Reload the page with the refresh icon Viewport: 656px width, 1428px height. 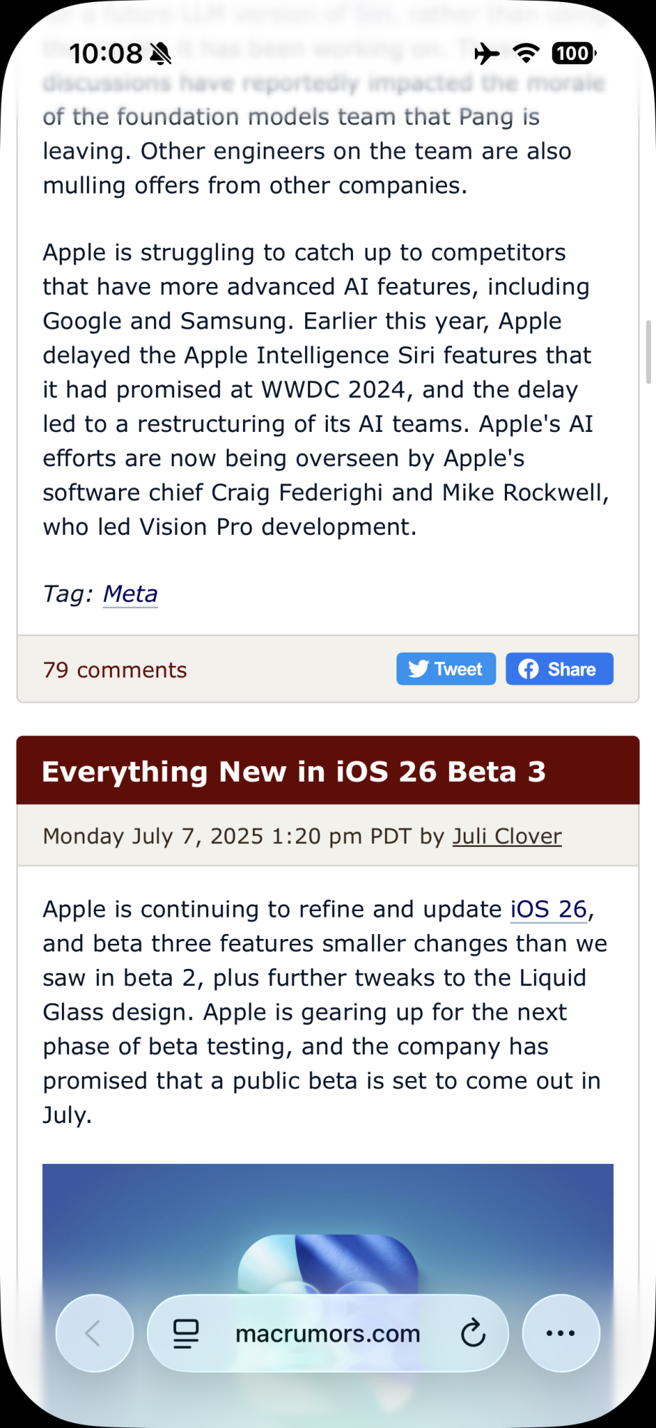(473, 1333)
